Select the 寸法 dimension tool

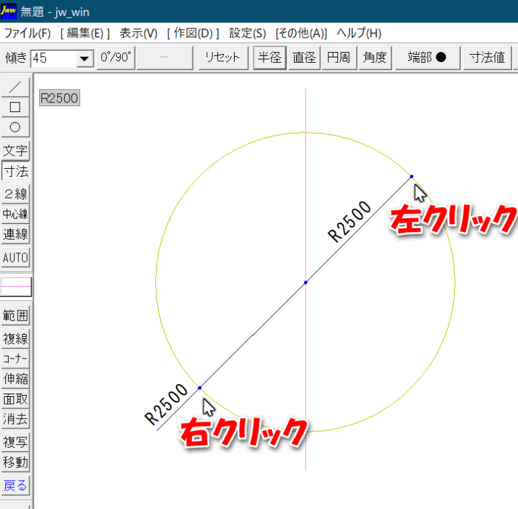pos(16,171)
